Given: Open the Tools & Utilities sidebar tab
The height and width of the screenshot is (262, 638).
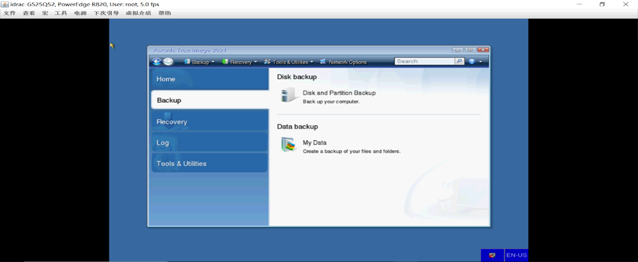Looking at the screenshot, I should [210, 163].
